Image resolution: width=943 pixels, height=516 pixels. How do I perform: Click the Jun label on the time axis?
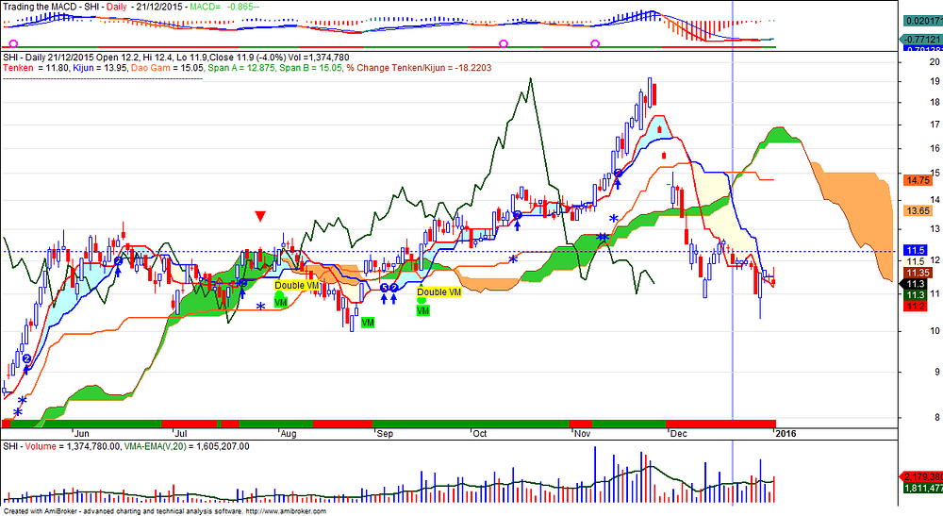tap(81, 434)
